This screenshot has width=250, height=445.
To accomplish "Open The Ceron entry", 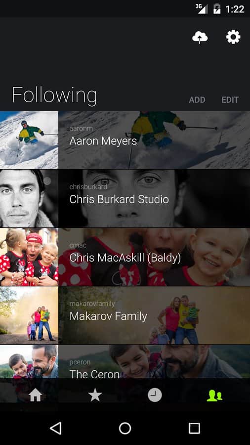I will tap(125, 361).
